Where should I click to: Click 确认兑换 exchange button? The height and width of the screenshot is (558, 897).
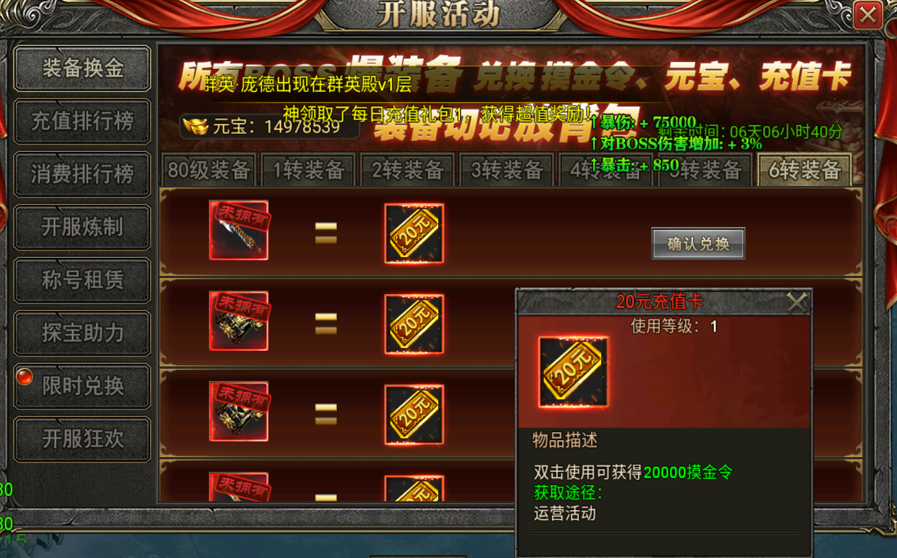(x=698, y=243)
